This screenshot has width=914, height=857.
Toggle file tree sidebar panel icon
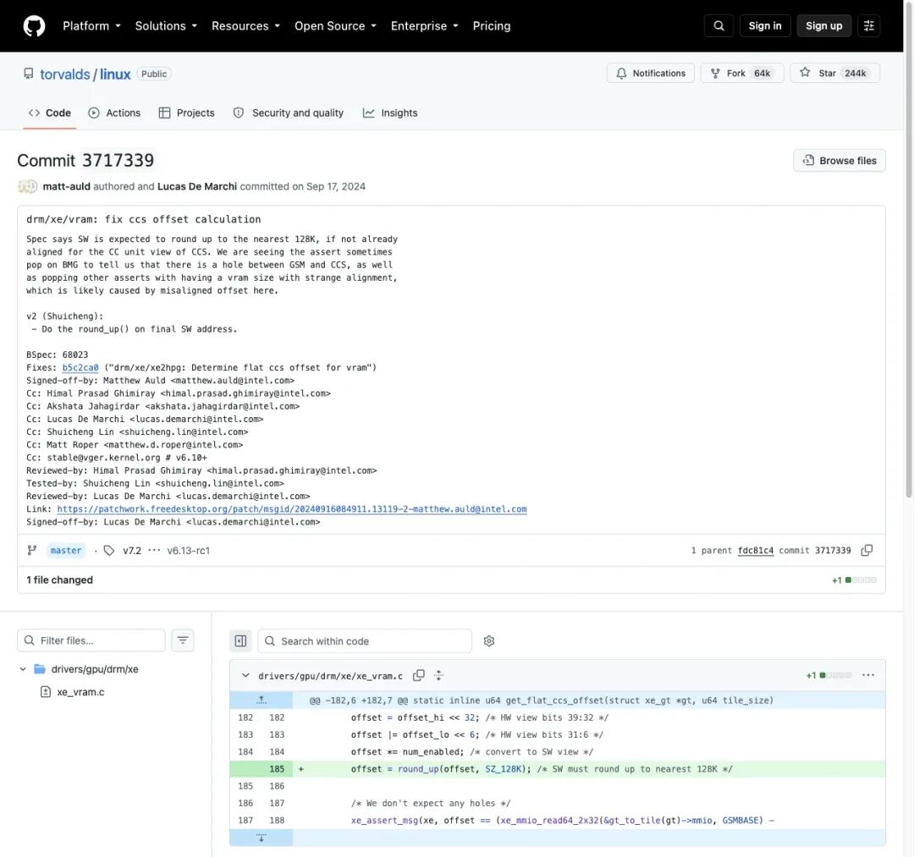(x=240, y=641)
